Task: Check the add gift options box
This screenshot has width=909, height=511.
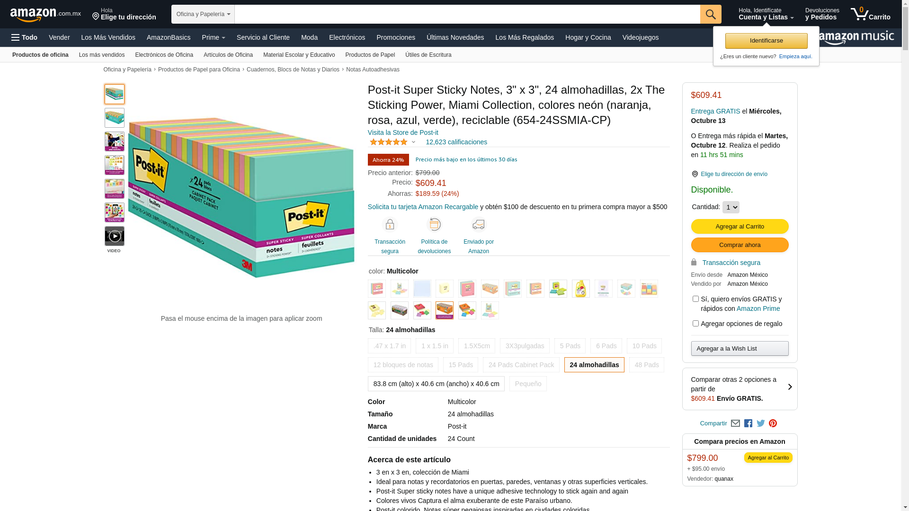Action: (695, 324)
